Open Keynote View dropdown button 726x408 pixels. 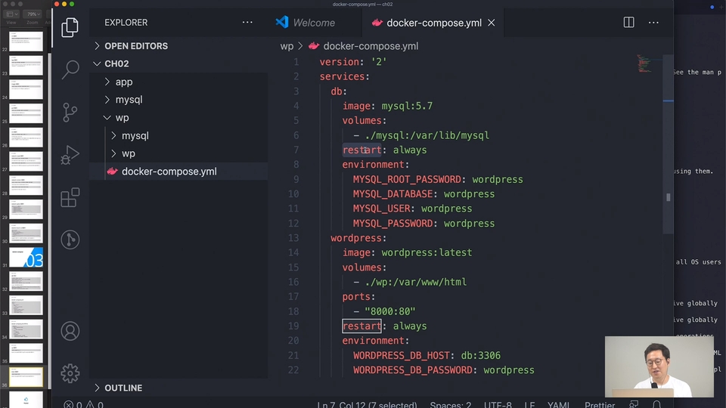[x=11, y=14]
